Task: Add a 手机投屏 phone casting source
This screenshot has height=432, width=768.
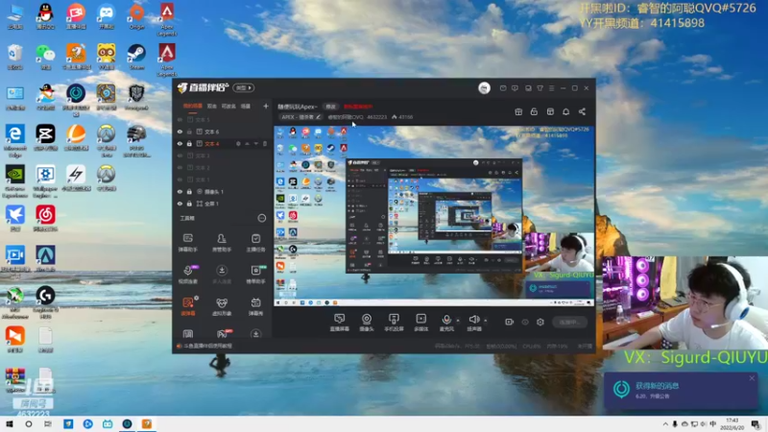Action: pos(394,323)
